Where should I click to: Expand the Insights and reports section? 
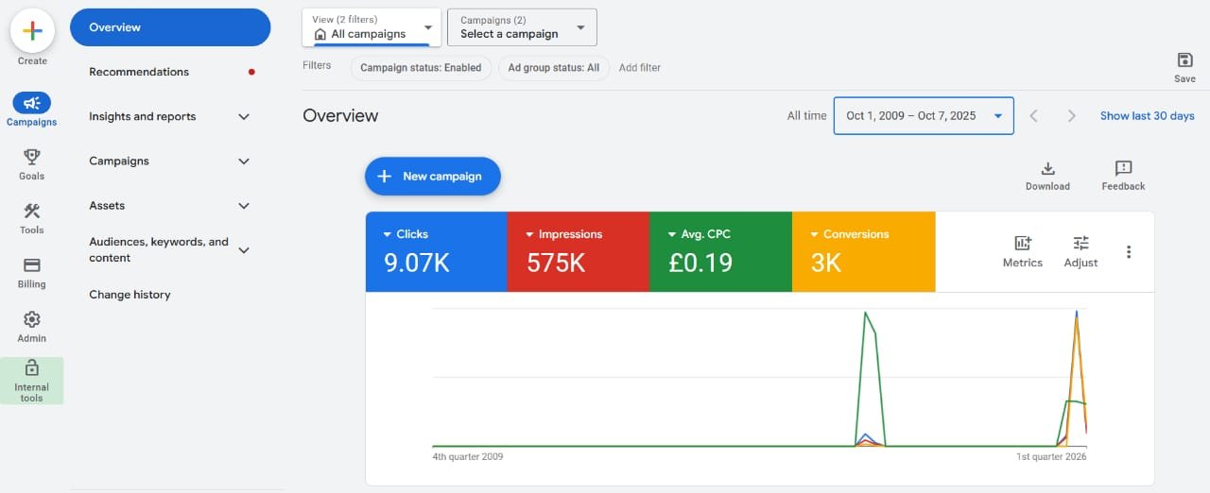[x=244, y=117]
